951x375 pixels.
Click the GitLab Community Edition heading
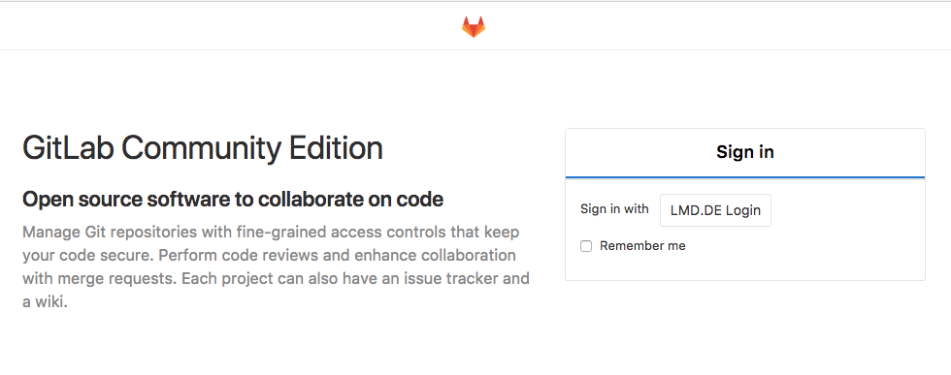203,148
